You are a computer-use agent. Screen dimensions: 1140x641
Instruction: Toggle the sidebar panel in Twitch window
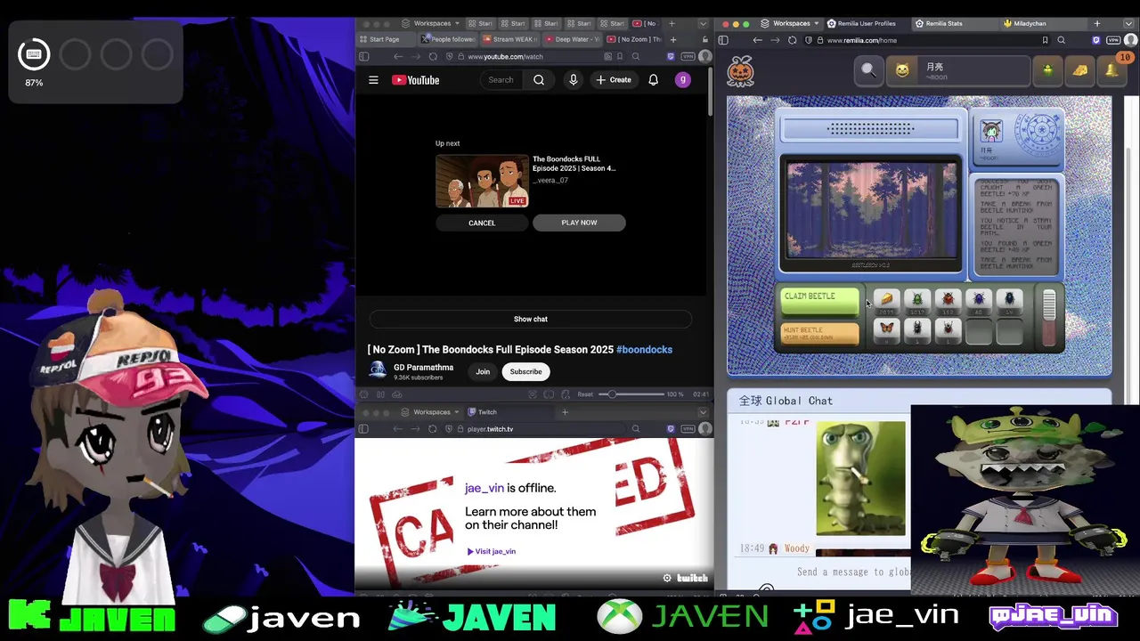[x=363, y=429]
